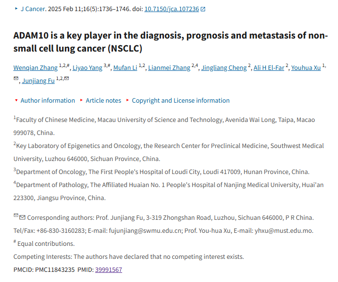Open author Jingliang Cheng's link

tap(224, 67)
